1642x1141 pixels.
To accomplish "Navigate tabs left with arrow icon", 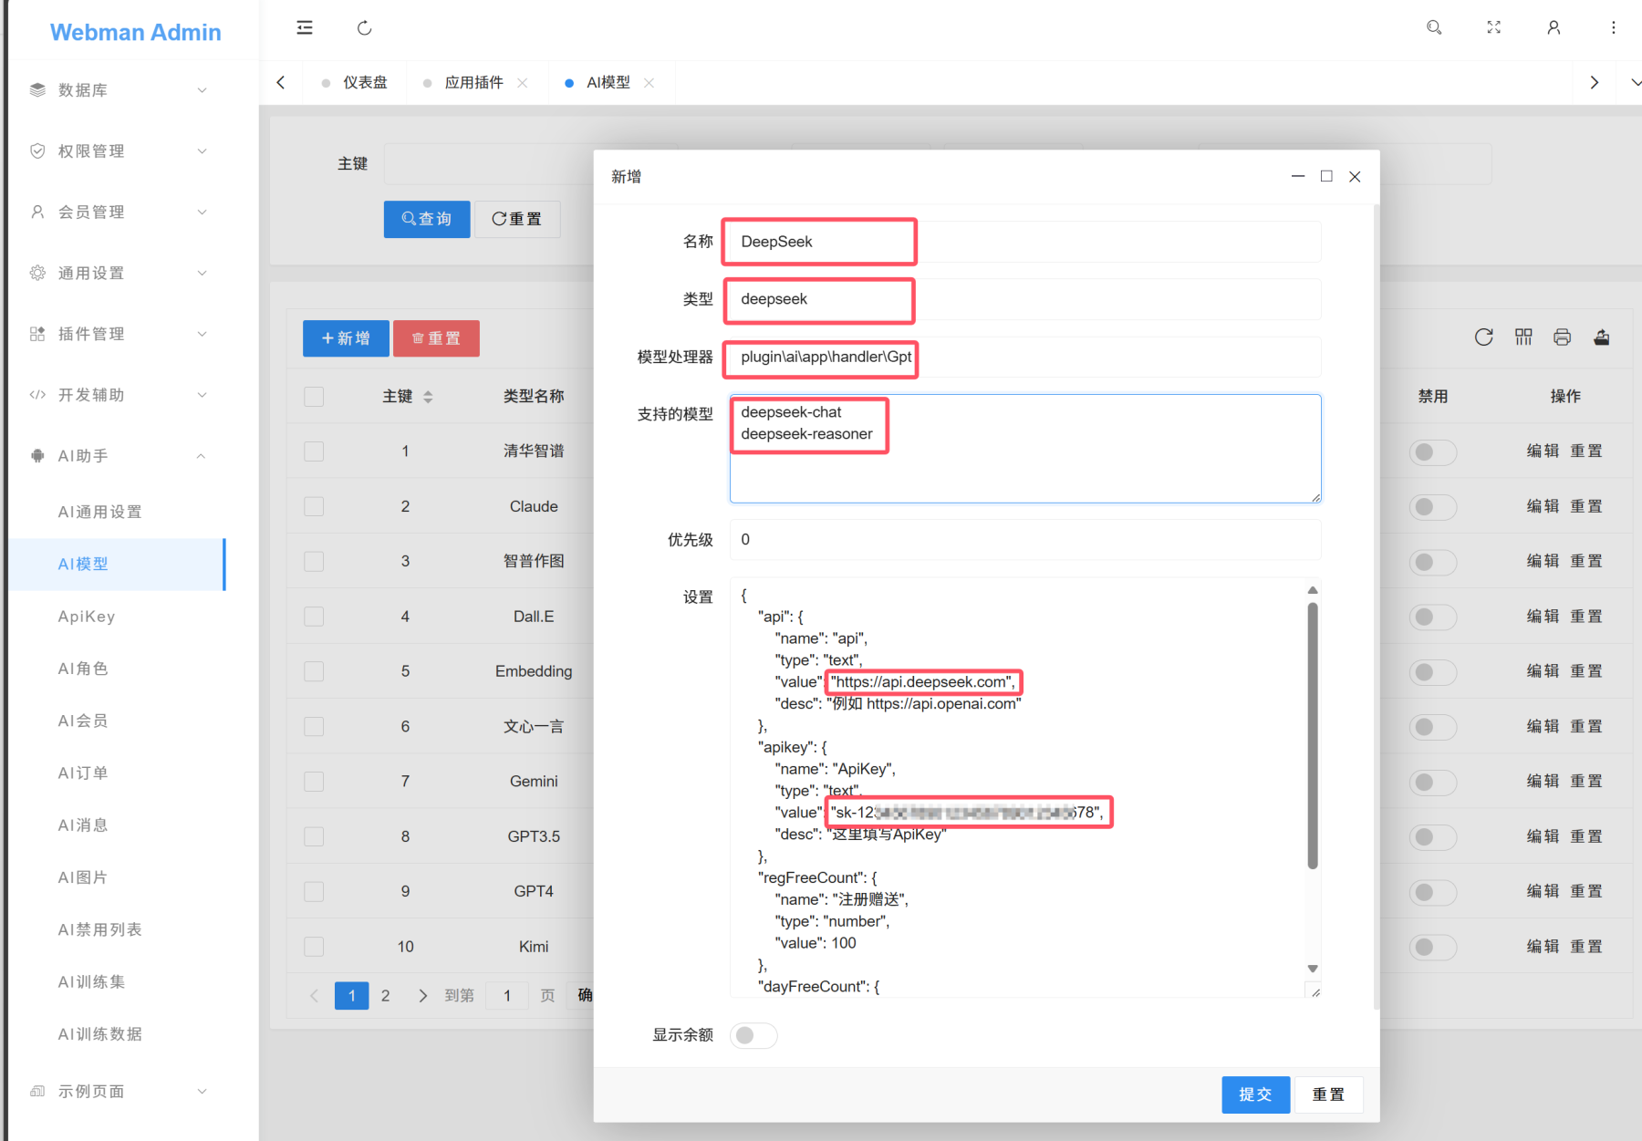I will tap(281, 82).
